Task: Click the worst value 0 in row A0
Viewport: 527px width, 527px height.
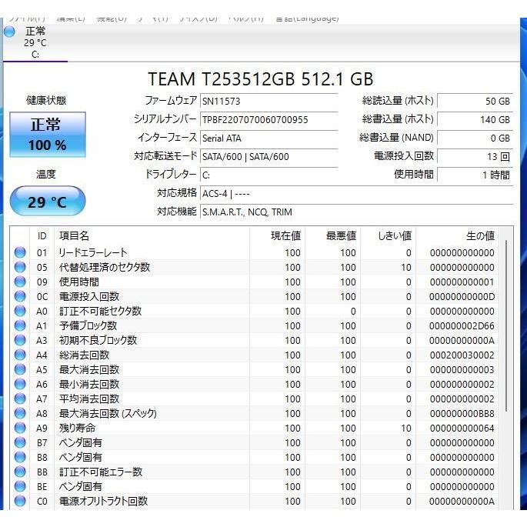Action: (353, 312)
